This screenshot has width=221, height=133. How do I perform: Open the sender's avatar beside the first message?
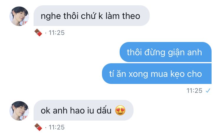coord(19,16)
